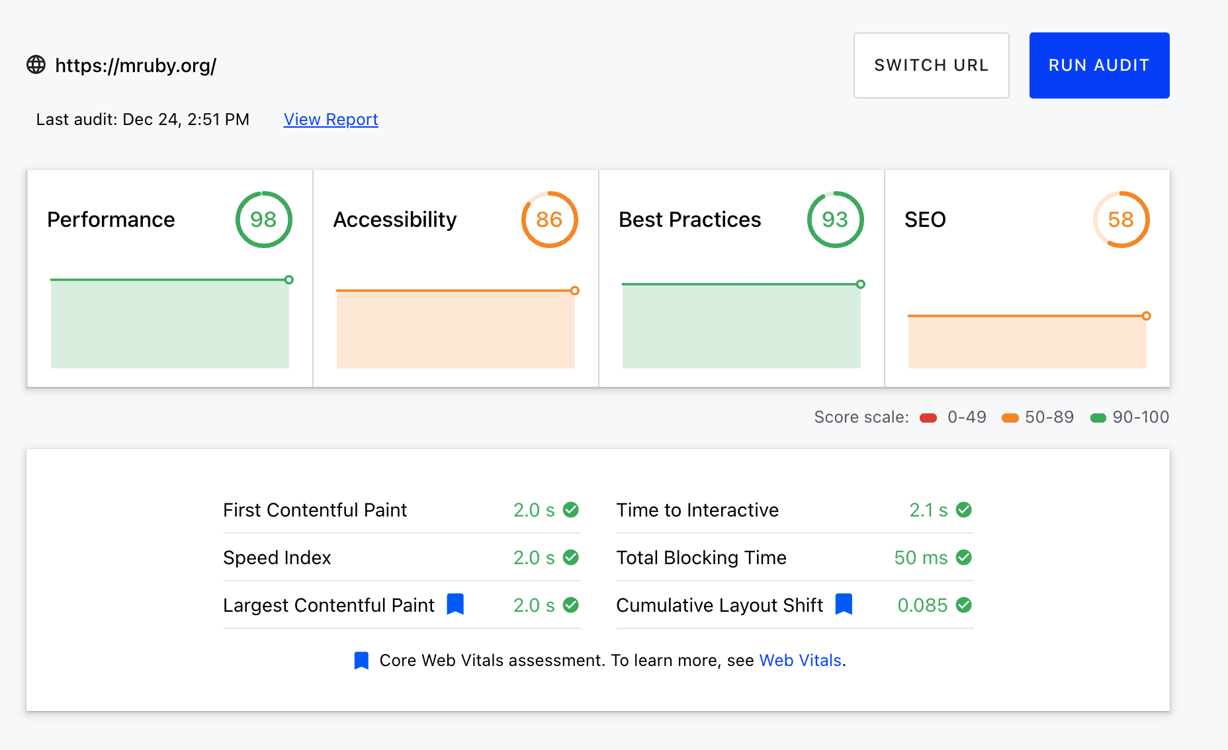Click the Best Practices score circle showing 93
The image size is (1228, 750).
[x=835, y=220]
